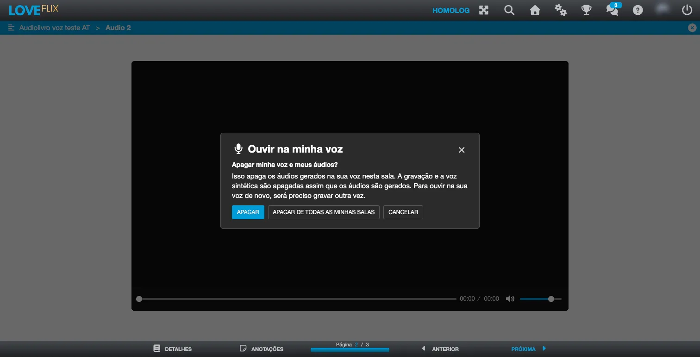Go to home via house icon
The height and width of the screenshot is (357, 700).
pyautogui.click(x=535, y=10)
